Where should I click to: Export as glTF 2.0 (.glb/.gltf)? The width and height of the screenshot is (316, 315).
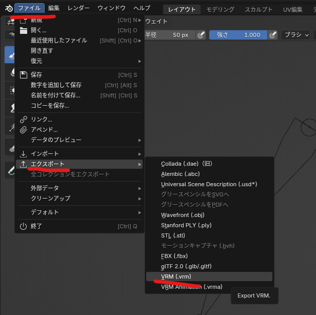[209, 266]
